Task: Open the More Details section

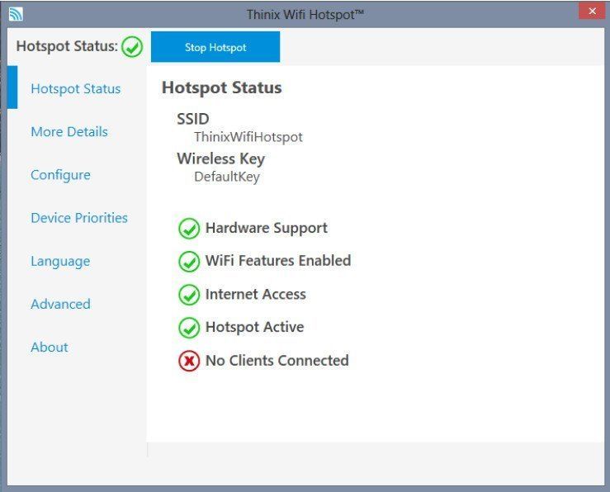Action: [69, 131]
